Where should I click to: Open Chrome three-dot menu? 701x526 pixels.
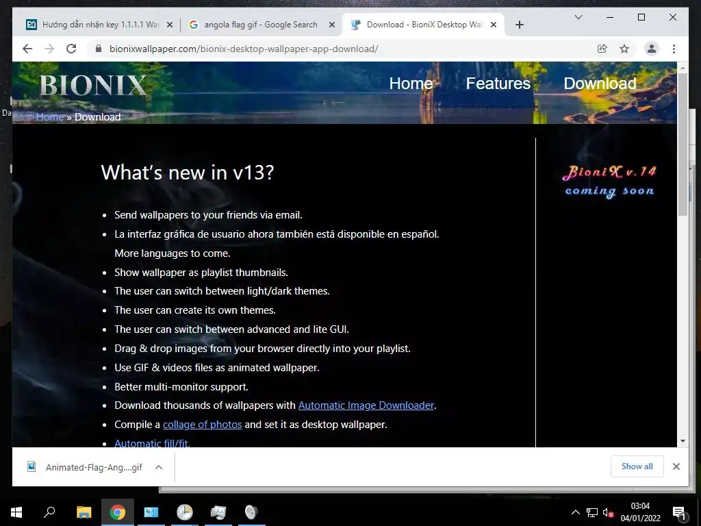coord(674,49)
